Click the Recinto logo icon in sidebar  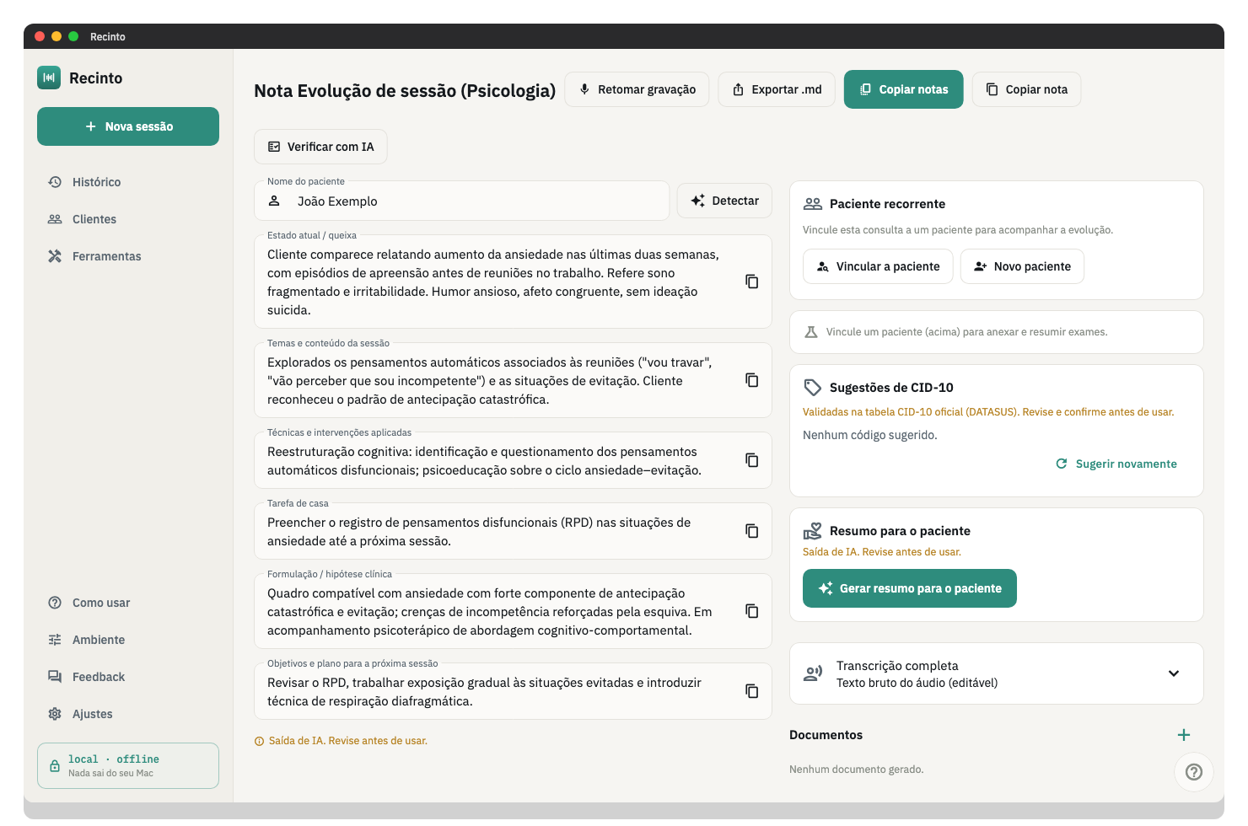point(49,78)
